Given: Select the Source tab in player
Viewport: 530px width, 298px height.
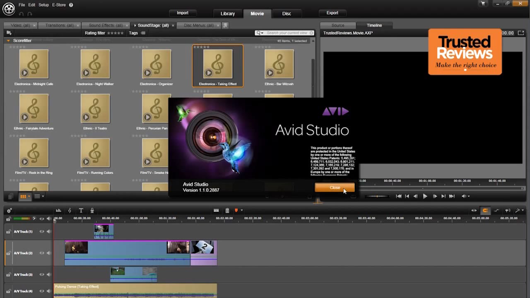Looking at the screenshot, I should click(338, 25).
